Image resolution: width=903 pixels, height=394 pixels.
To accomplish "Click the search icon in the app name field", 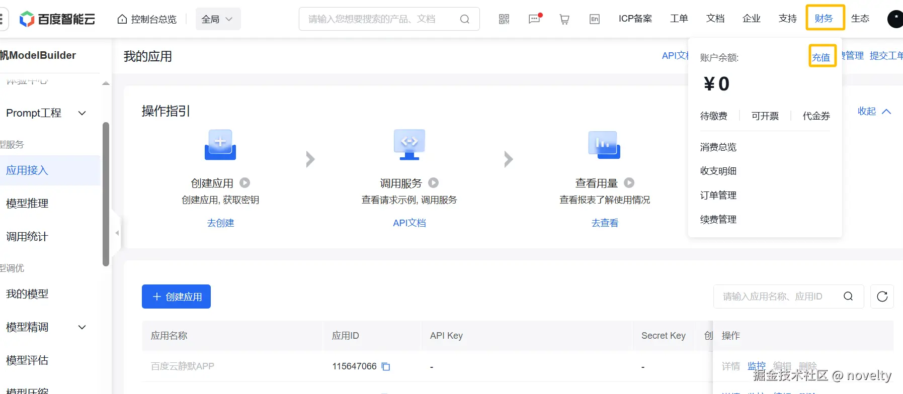I will click(848, 297).
